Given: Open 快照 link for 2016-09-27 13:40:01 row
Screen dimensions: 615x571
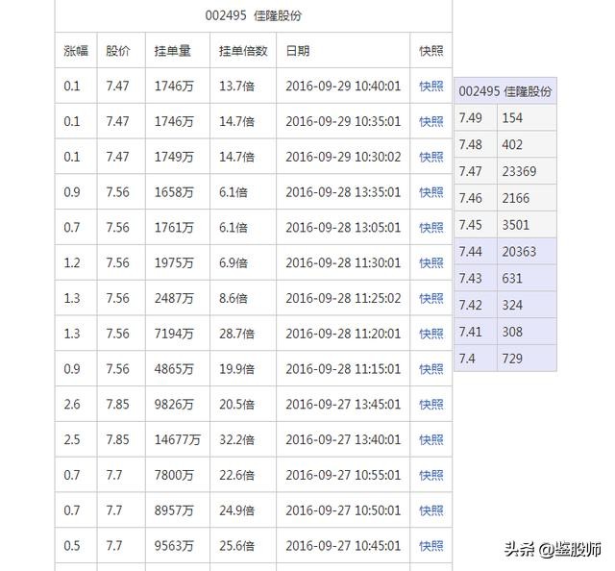Looking at the screenshot, I should point(431,439).
